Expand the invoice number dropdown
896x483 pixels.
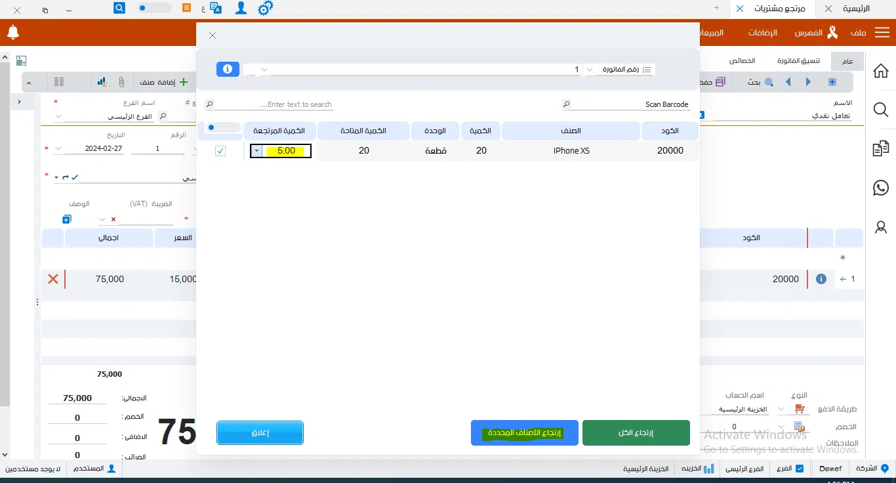tap(590, 70)
